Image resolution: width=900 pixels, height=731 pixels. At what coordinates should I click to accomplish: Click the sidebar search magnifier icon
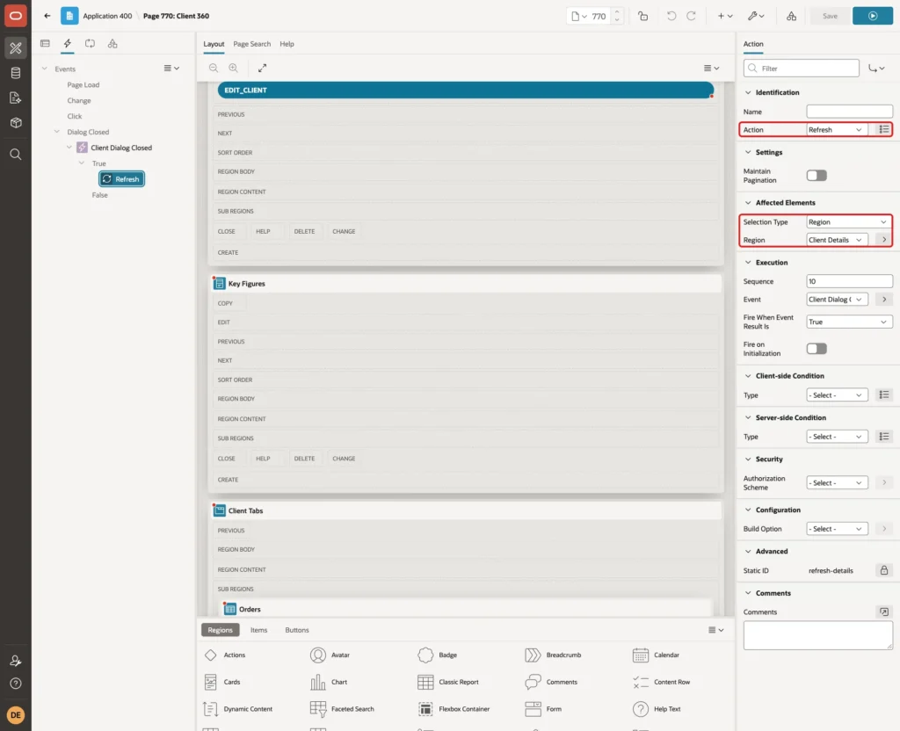(16, 154)
